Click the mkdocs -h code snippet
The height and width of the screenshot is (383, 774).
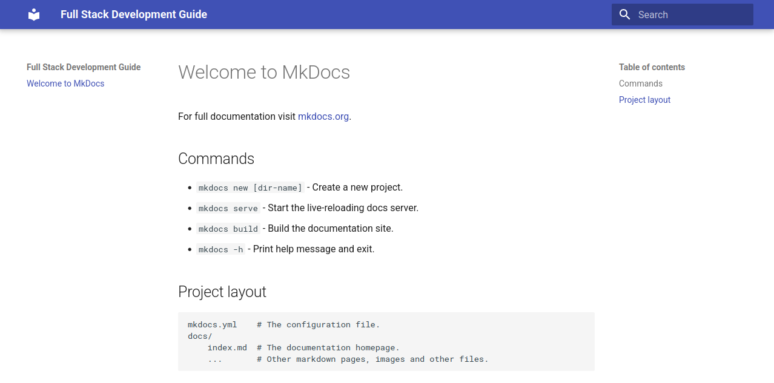point(221,249)
